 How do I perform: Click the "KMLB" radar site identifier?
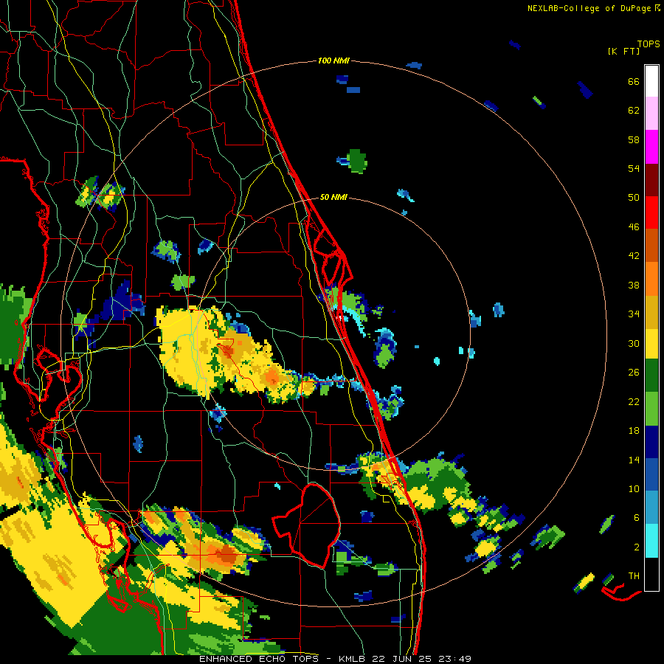tap(353, 659)
